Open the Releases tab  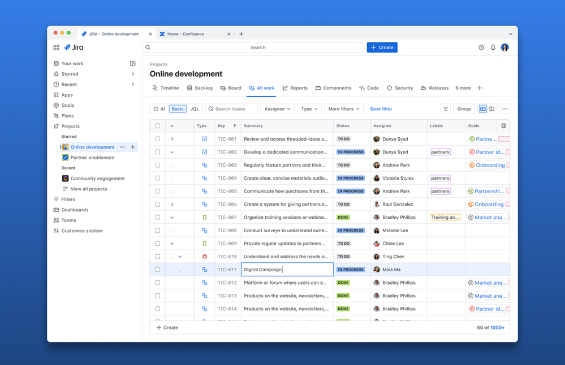(434, 88)
